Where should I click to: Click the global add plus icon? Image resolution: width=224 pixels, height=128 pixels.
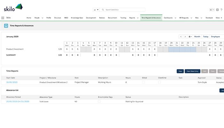pos(218,10)
